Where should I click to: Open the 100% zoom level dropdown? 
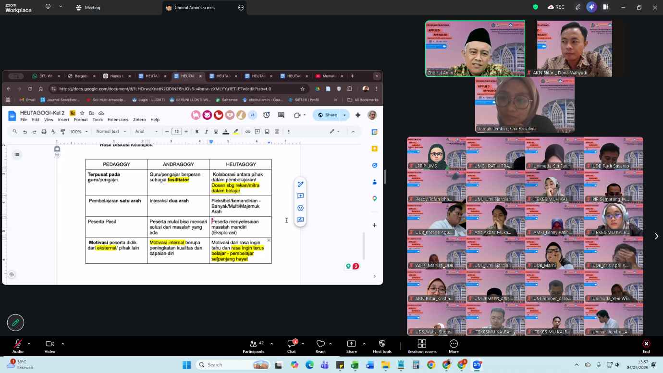79,132
